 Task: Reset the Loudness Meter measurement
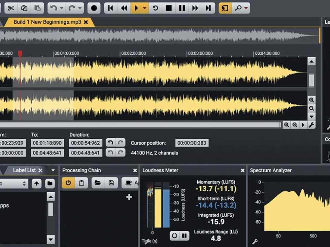pyautogui.click(x=175, y=236)
